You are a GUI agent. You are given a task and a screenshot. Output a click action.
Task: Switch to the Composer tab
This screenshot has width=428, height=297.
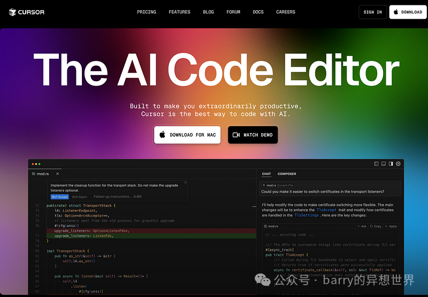287,174
